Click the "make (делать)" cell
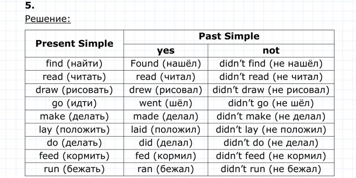The height and width of the screenshot is (178, 356). point(74,117)
